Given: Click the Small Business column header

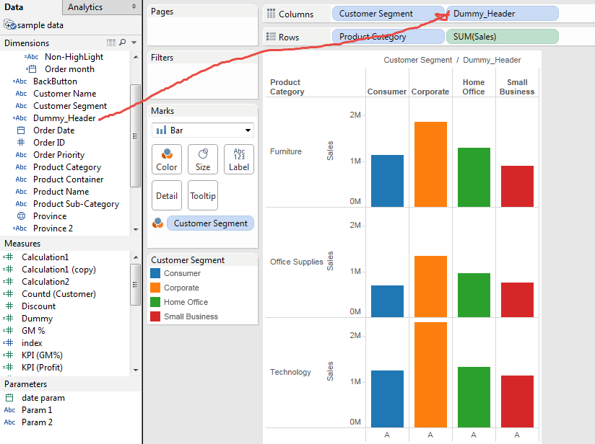Looking at the screenshot, I should pos(517,86).
